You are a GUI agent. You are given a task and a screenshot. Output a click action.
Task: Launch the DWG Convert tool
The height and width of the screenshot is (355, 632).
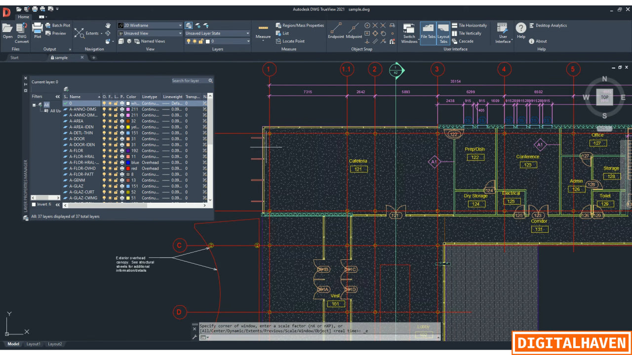22,33
